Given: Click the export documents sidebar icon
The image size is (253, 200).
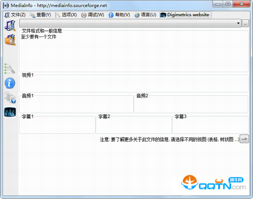Looking at the screenshot, I should (10, 97).
